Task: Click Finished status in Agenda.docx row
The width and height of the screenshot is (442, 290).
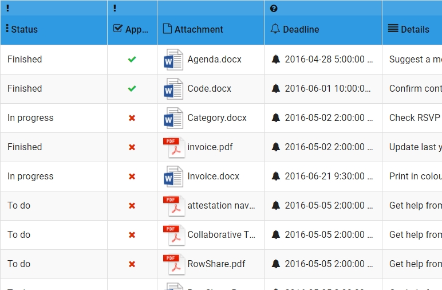Action: click(25, 59)
